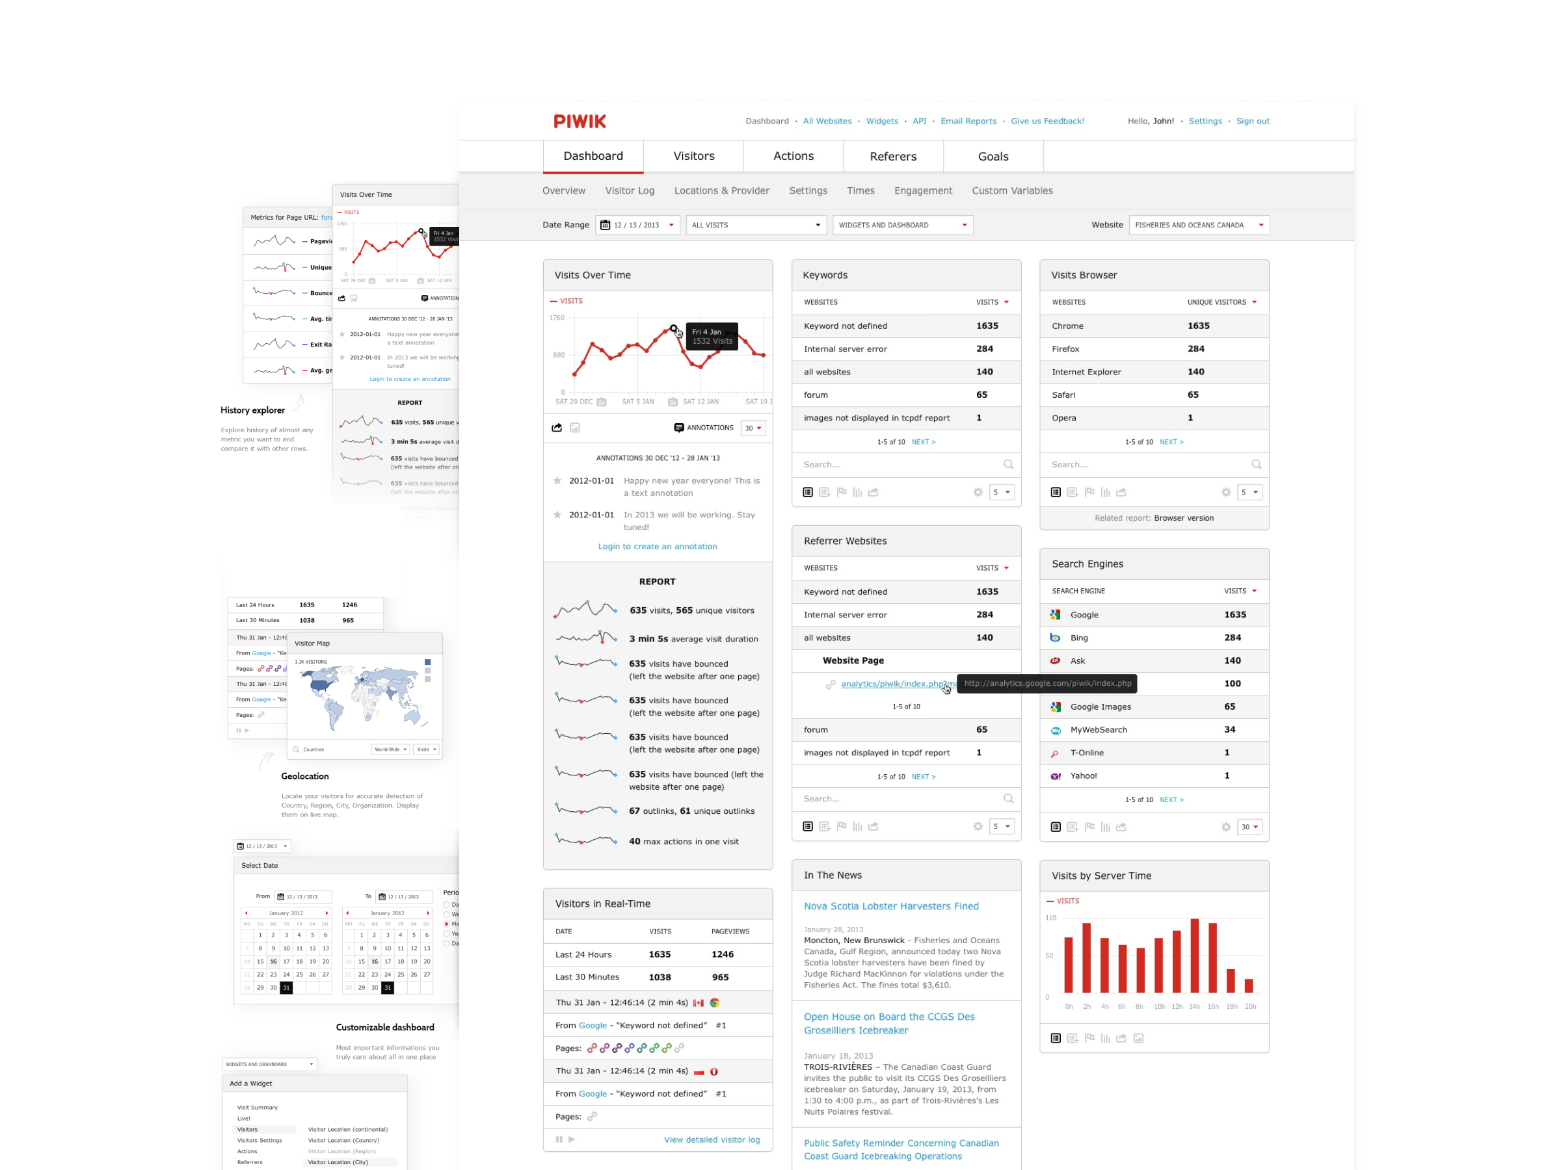Click the date range 12/13/2013 input field
The image size is (1561, 1170).
[x=634, y=225]
